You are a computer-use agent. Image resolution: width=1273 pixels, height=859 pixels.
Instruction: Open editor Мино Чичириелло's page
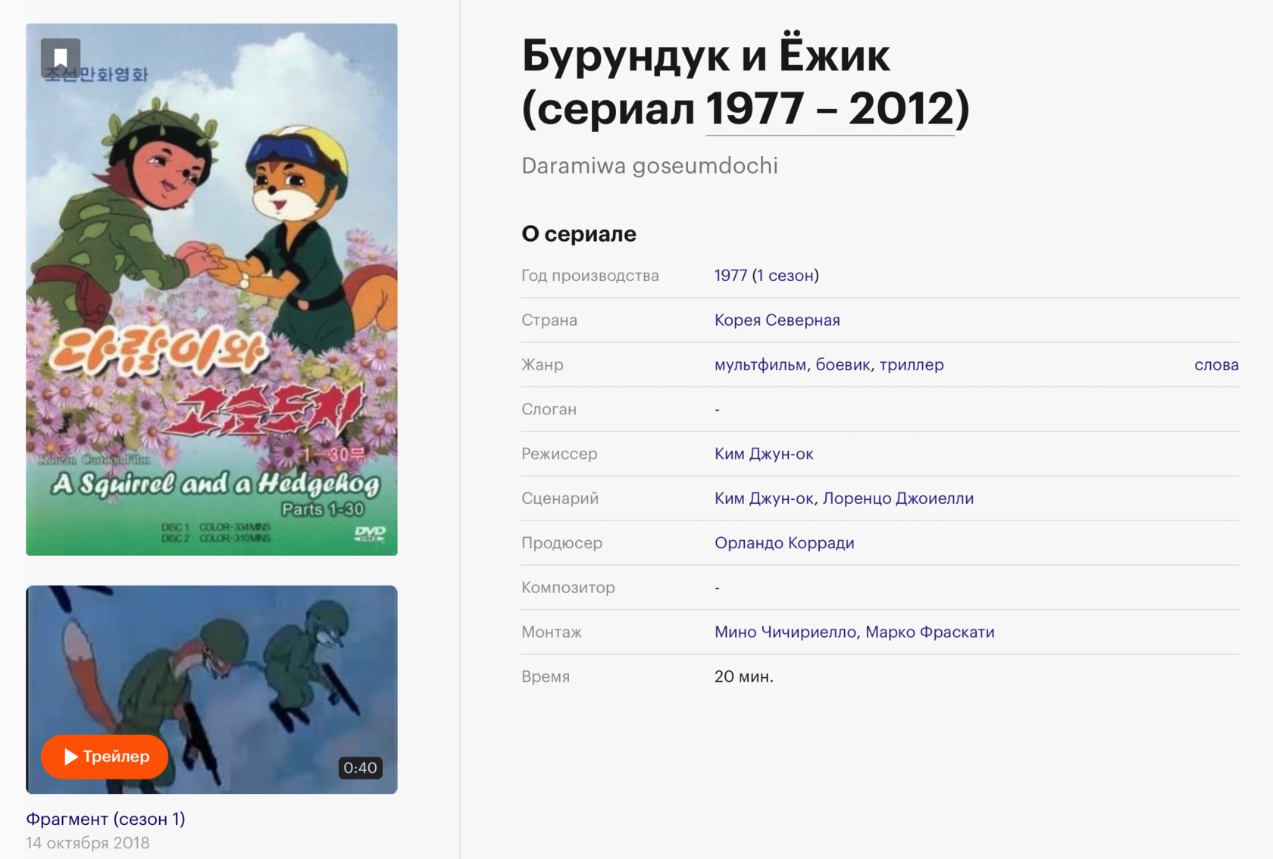coord(785,632)
